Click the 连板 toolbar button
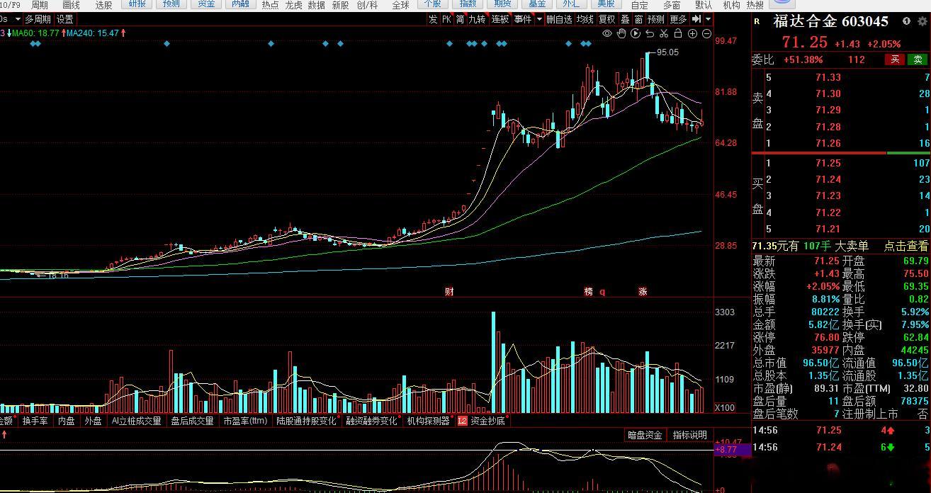The height and width of the screenshot is (493, 931). coord(500,19)
